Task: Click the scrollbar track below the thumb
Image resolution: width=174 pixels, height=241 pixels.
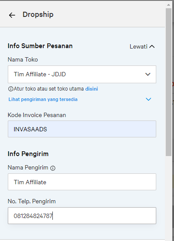Action: click(168, 198)
